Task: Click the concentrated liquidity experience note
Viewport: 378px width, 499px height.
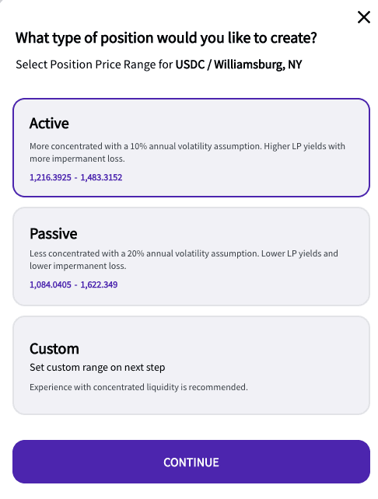Action: point(138,387)
